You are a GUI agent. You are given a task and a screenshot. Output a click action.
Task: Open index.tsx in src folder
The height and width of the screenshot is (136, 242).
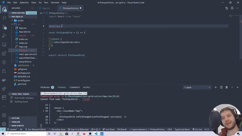pyautogui.click(x=23, y=43)
